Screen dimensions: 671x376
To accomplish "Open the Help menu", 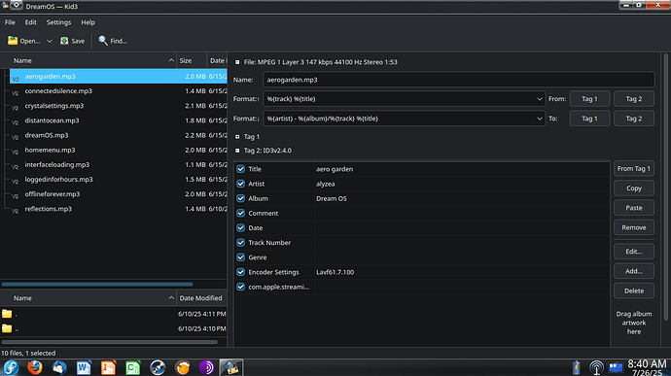I will point(88,22).
